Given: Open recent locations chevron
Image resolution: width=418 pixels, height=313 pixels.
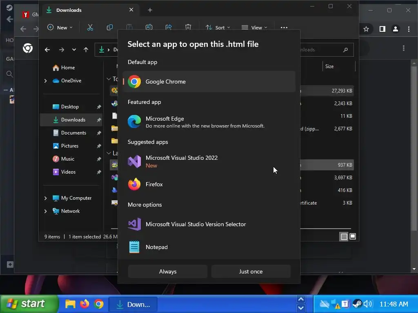Looking at the screenshot, I should point(74,50).
